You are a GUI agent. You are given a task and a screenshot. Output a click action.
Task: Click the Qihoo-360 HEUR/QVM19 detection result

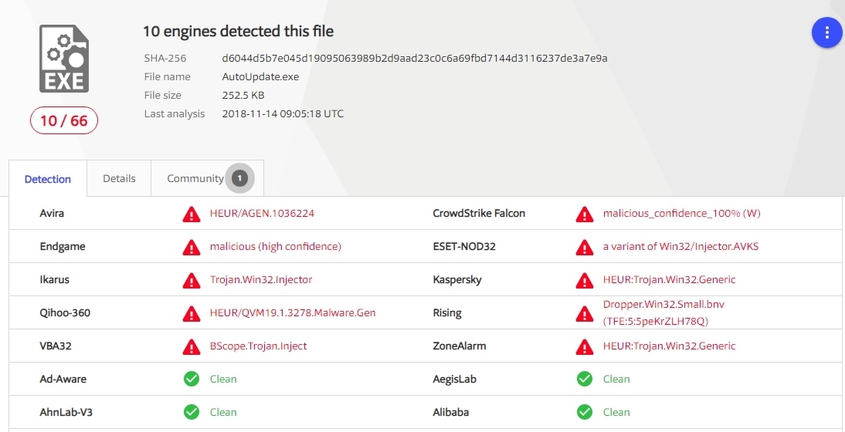pos(293,313)
